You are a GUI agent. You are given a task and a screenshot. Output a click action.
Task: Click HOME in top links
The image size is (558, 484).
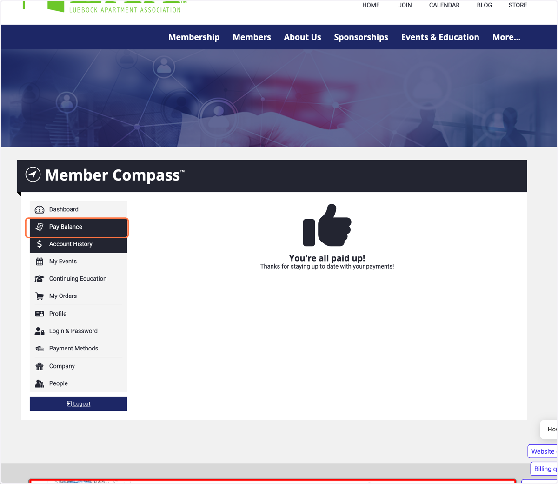[371, 5]
